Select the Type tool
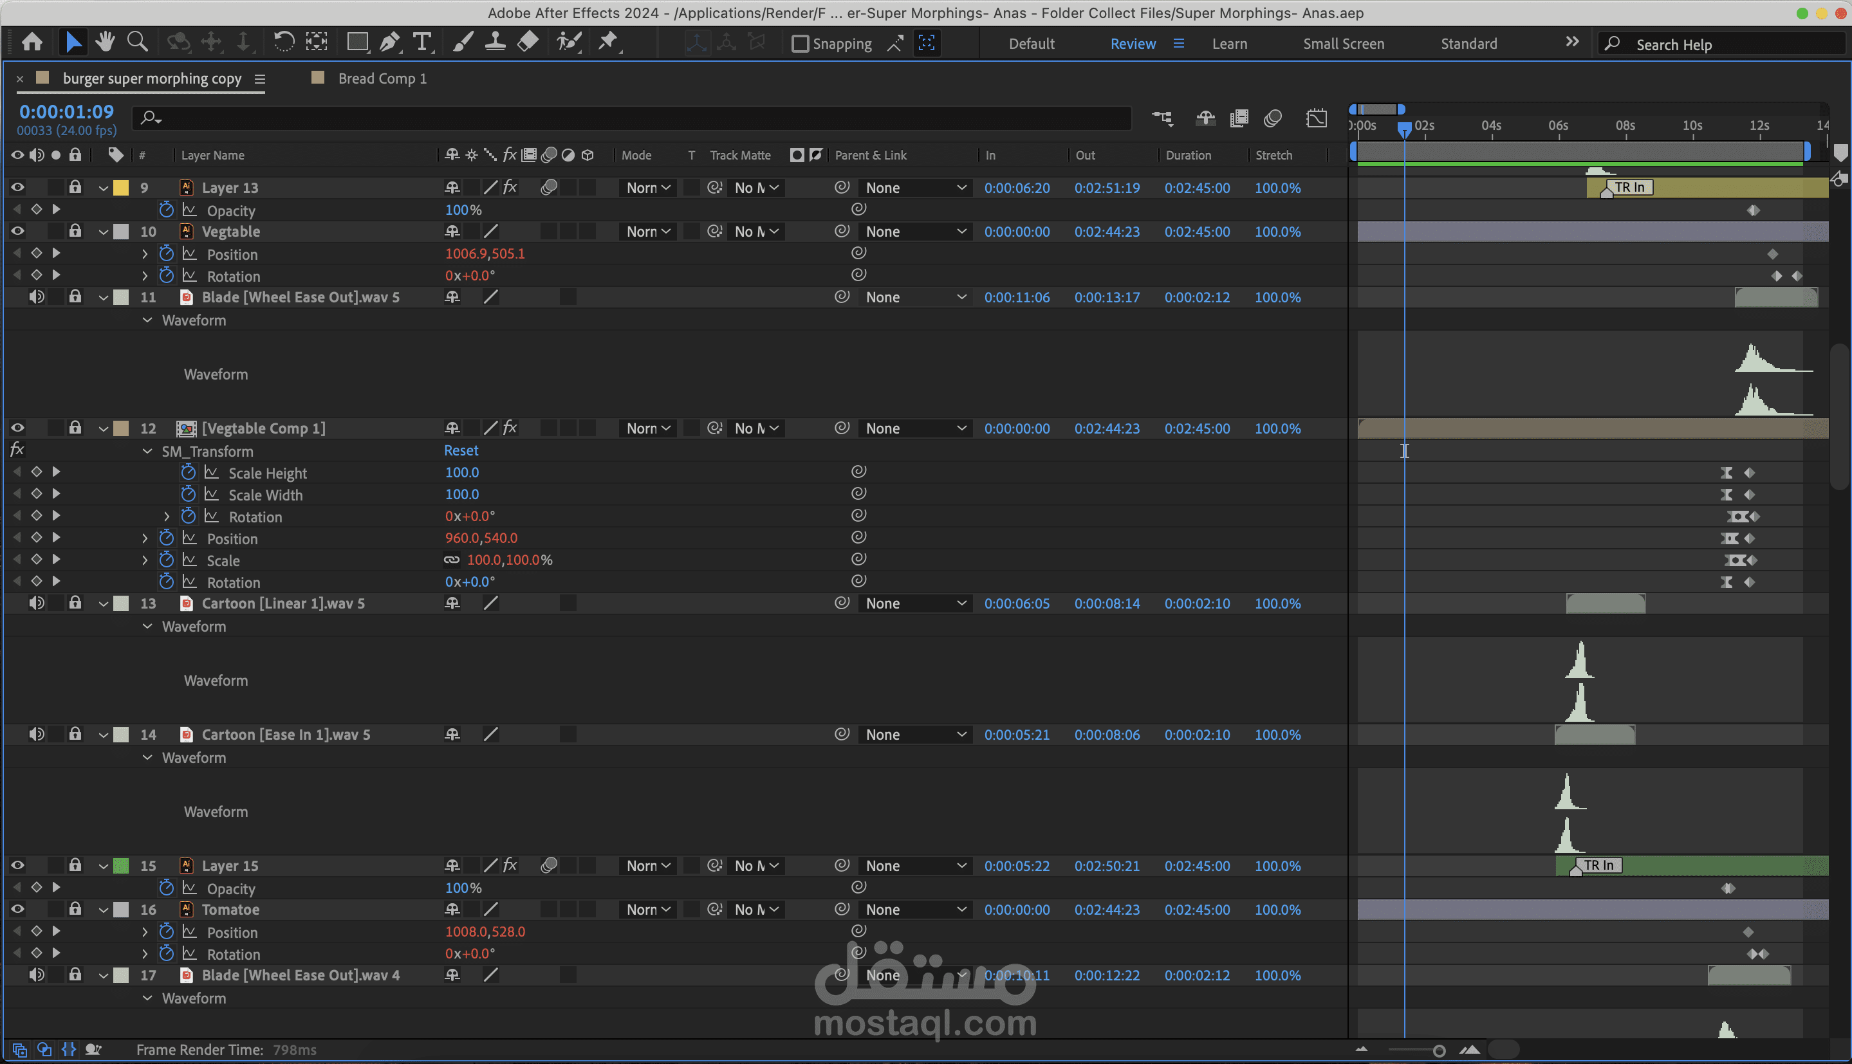Screen dimensions: 1852x1064 (x=421, y=42)
